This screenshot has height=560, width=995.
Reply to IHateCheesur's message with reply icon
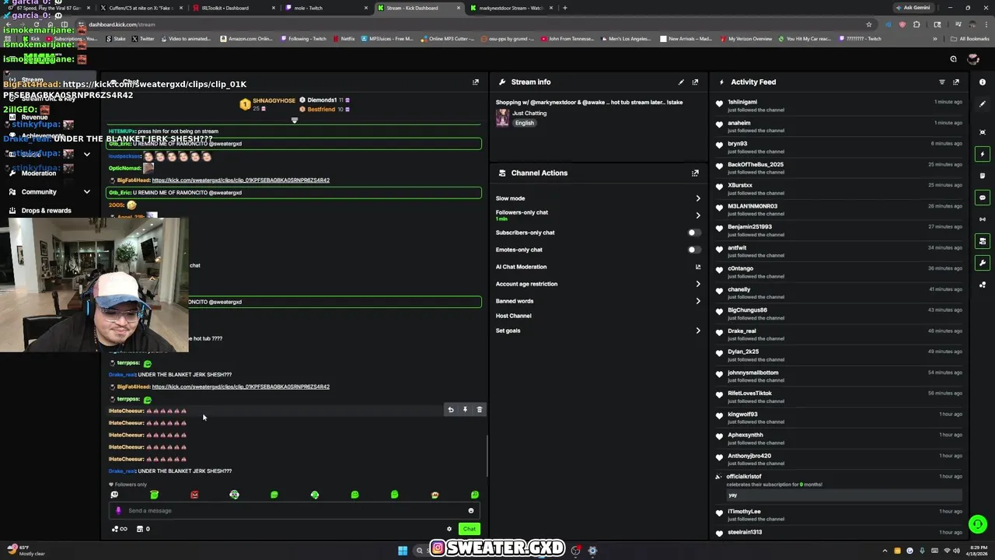(451, 410)
